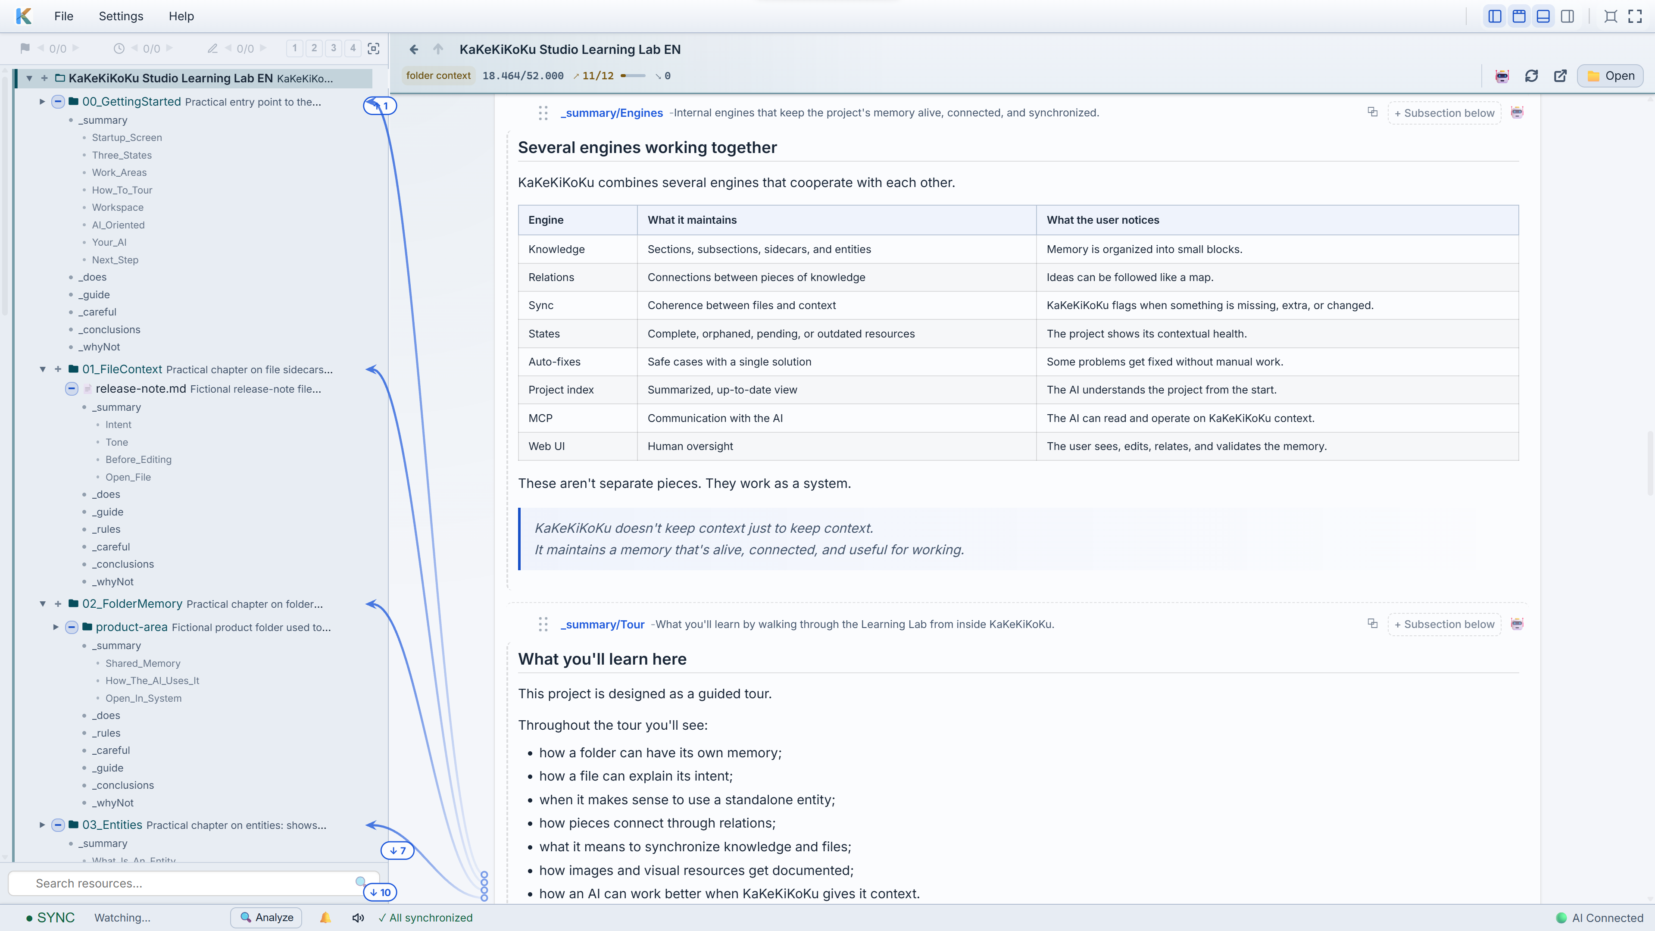Toggle minus circle on 00_GettingStarted
This screenshot has width=1655, height=931.
point(58,102)
